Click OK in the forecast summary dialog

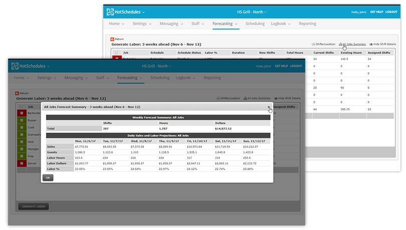[x=48, y=178]
